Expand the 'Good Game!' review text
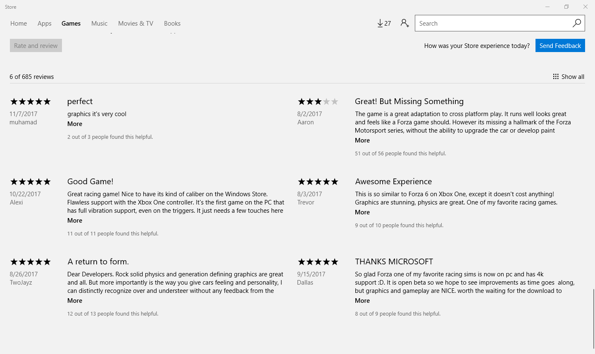 click(75, 221)
